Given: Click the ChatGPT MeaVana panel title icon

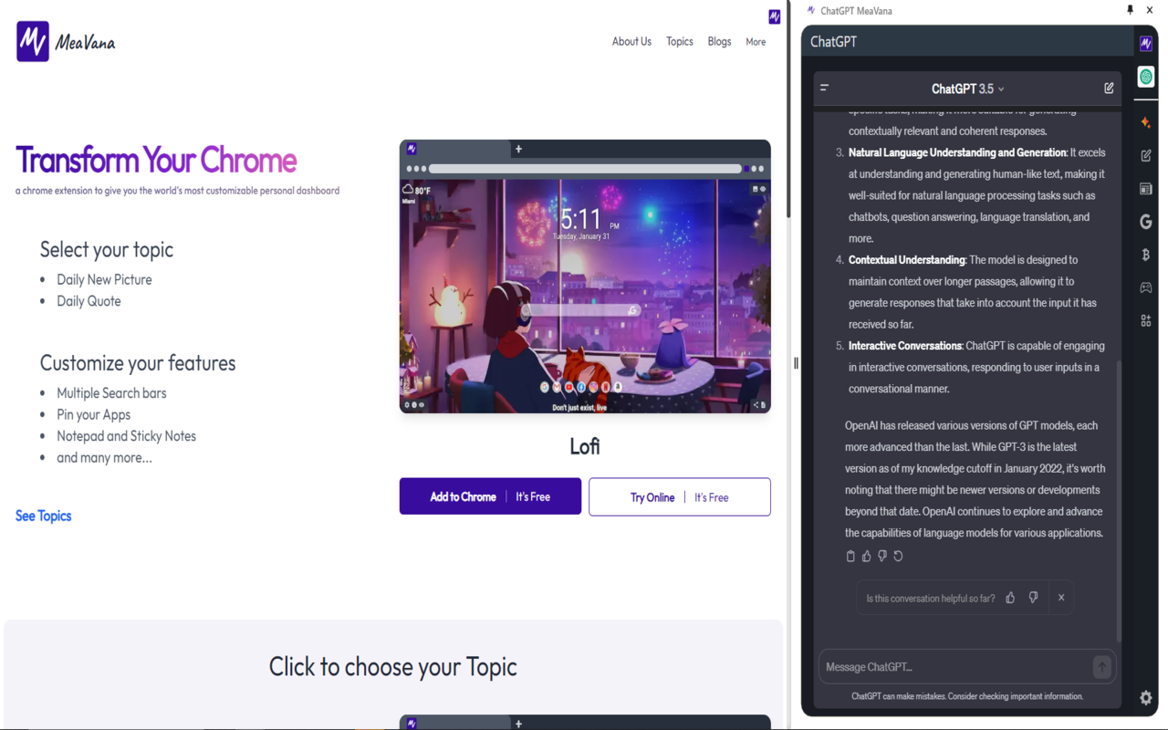Looking at the screenshot, I should [811, 10].
